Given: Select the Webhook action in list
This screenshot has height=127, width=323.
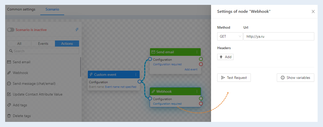Looking at the screenshot, I should [x=21, y=73].
